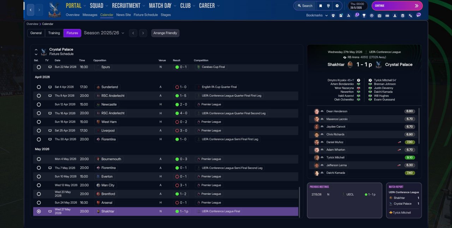Expand the Bookmarks dropdown

317,16
